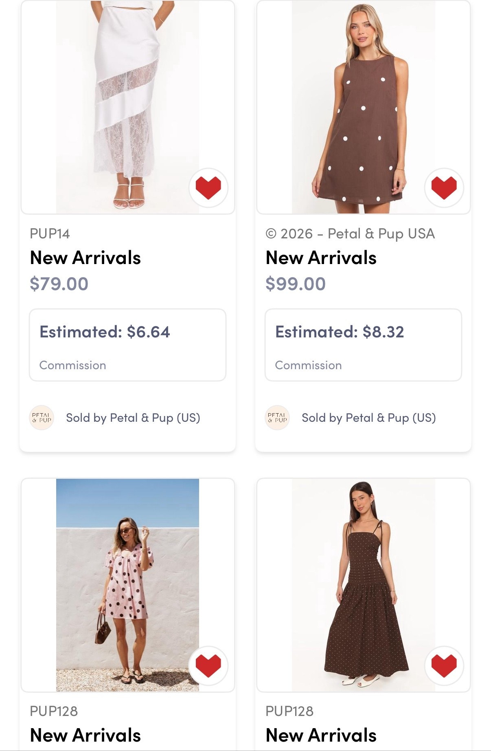Toggle favorite heart on pink polka dot dress
The width and height of the screenshot is (491, 751).
[208, 665]
